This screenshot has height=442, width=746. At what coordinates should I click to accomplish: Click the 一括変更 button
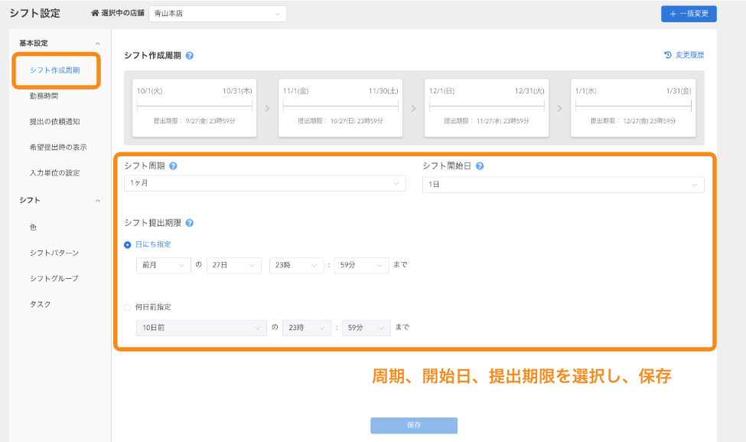click(689, 14)
